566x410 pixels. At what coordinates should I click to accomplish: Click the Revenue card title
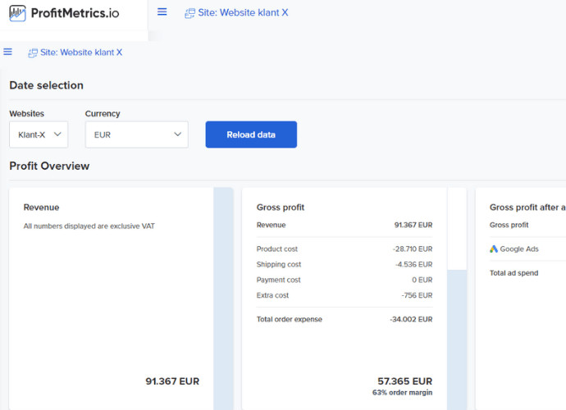click(x=42, y=207)
